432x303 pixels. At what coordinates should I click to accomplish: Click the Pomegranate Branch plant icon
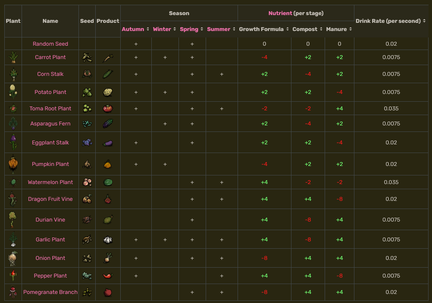(x=13, y=292)
